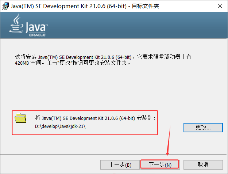The image size is (228, 174).
Task: Click the Java installer icon in title bar
Action: [5, 6]
